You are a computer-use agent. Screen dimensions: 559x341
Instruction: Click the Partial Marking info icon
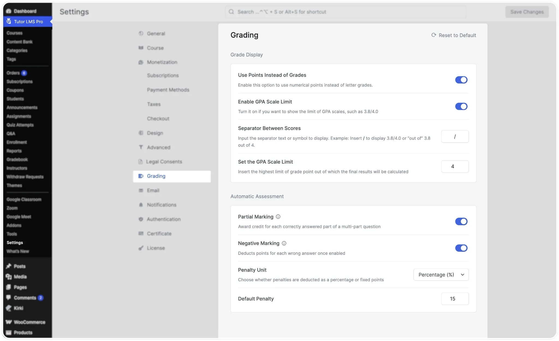tap(278, 217)
